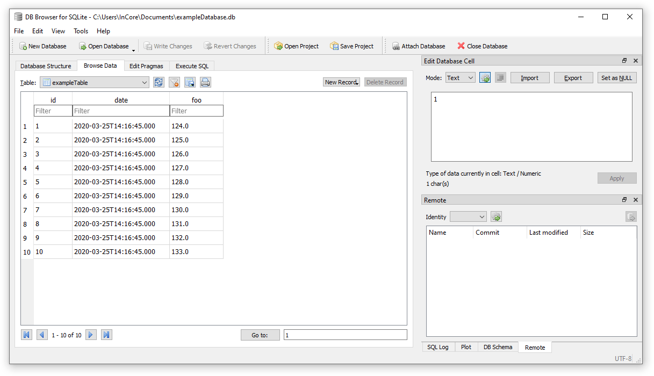Click the UTF-8 encoding status text
The width and height of the screenshot is (654, 376).
pos(623,358)
